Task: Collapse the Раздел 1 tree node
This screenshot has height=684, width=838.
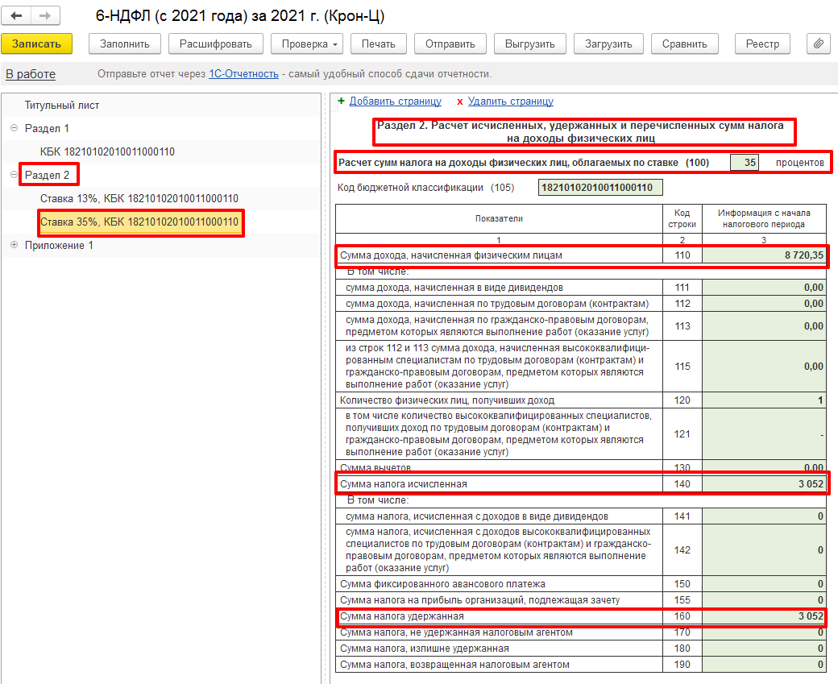Action: click(14, 128)
